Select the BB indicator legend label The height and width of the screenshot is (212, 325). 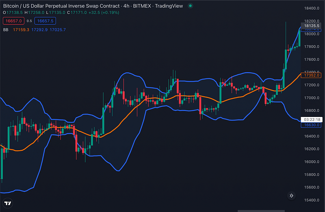[x=6, y=30]
